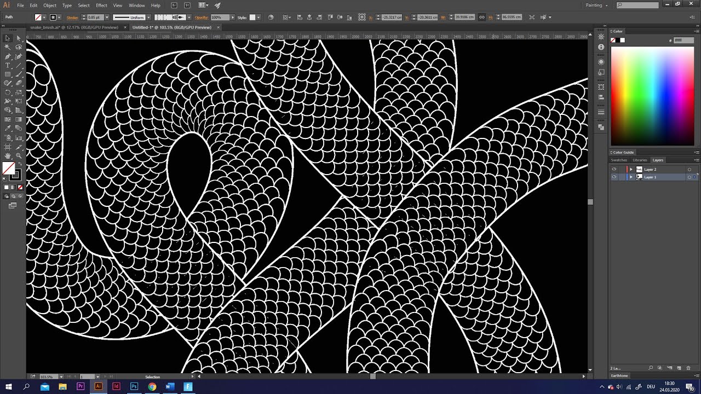Open the Color panel flyout menu
This screenshot has height=394, width=701.
pos(697,31)
